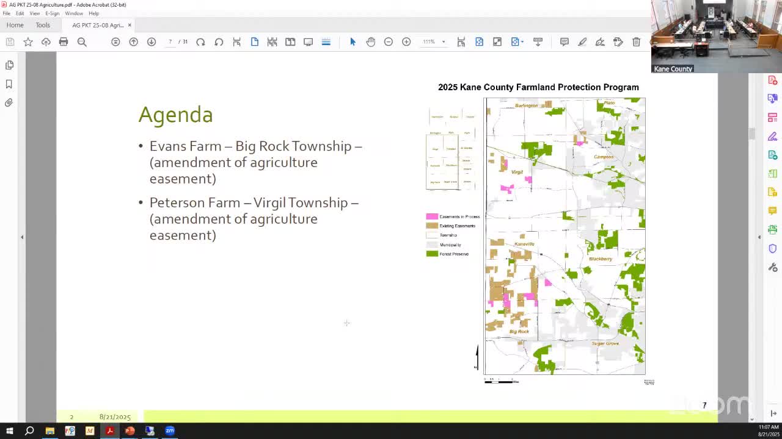782x439 pixels.
Task: Click the page number input field
Action: [x=170, y=41]
